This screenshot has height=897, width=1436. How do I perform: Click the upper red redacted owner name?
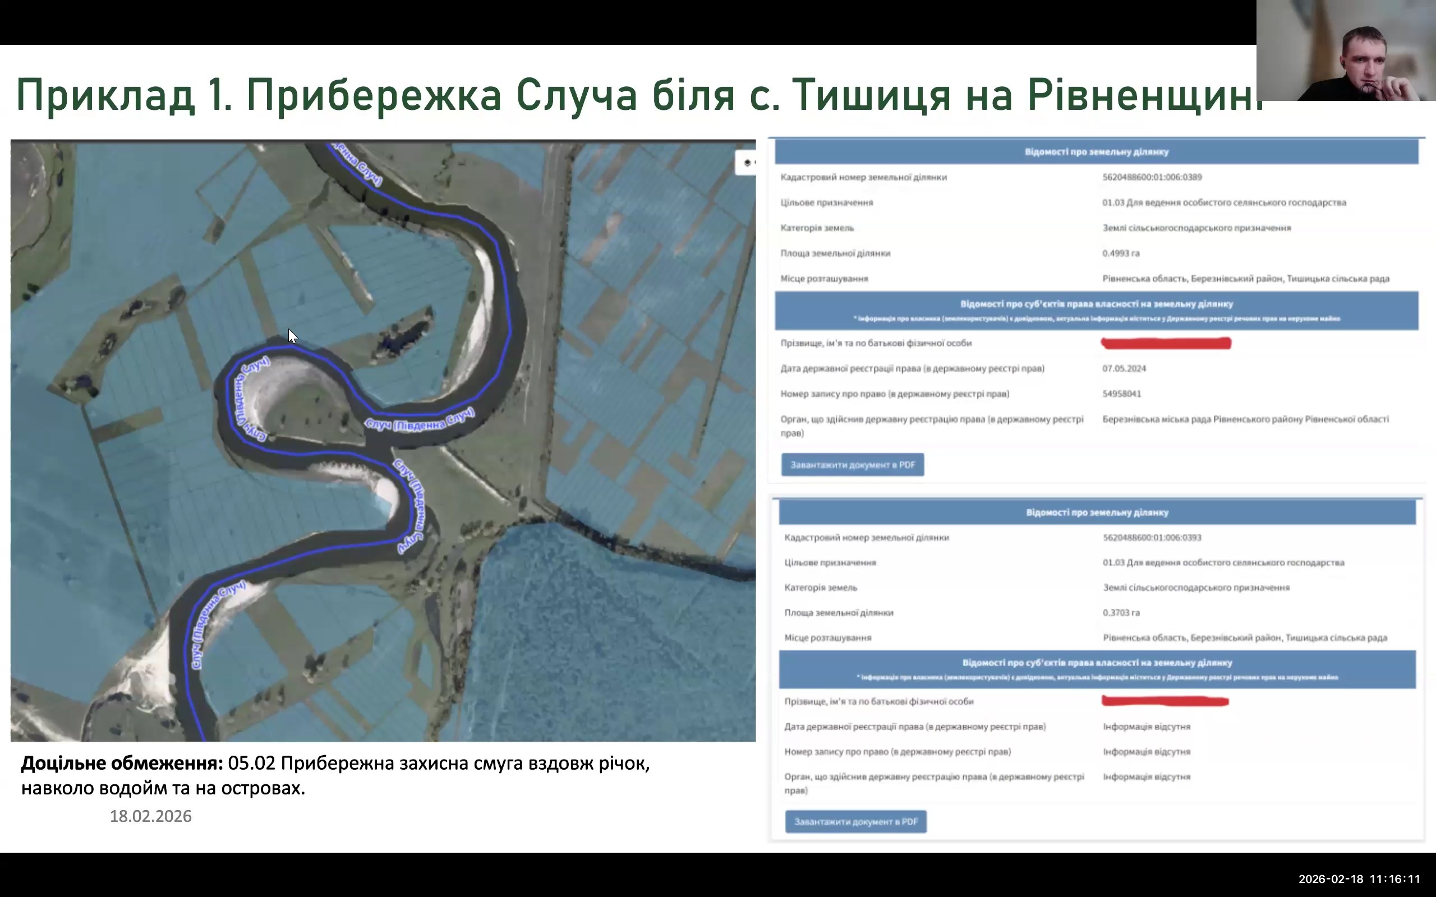[1166, 343]
